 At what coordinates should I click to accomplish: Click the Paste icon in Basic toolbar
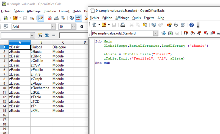(x=145, y=25)
